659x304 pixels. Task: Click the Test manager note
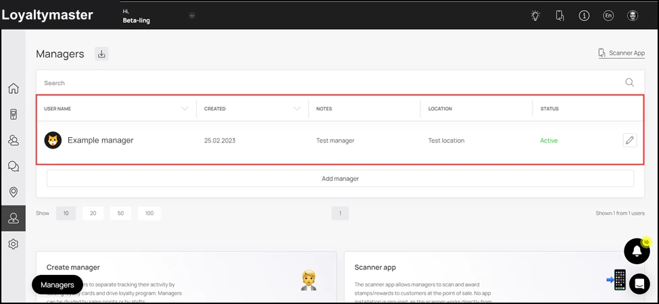pyautogui.click(x=335, y=141)
